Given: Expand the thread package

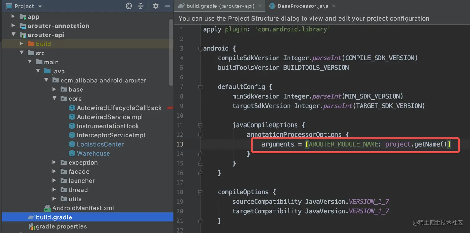Looking at the screenshot, I should tap(54, 190).
